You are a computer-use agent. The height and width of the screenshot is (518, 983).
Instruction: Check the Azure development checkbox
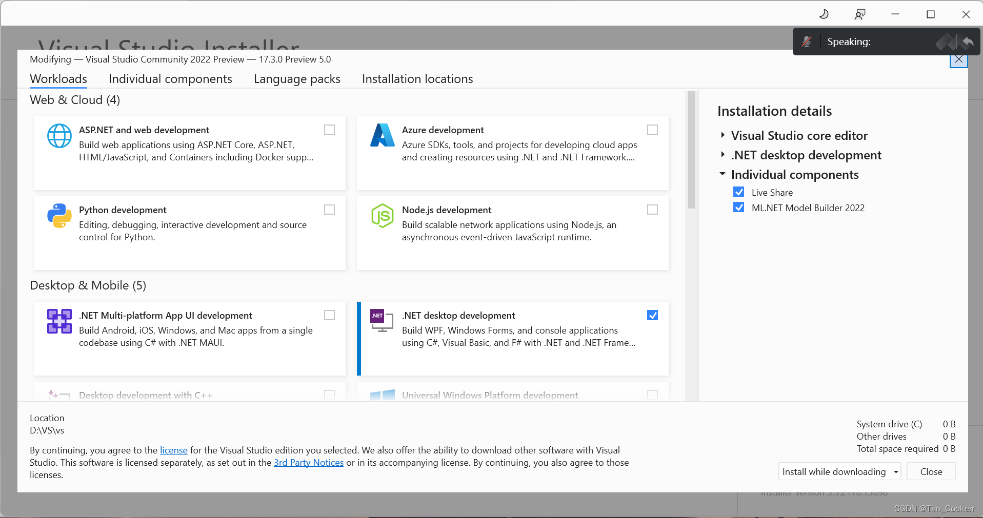point(653,130)
